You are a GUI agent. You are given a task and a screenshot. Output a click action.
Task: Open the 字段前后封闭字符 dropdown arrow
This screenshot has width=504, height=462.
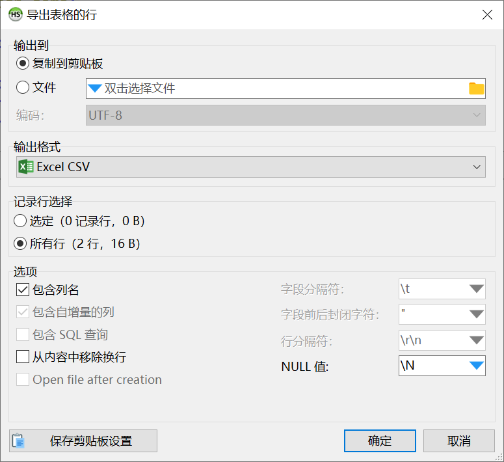click(477, 315)
